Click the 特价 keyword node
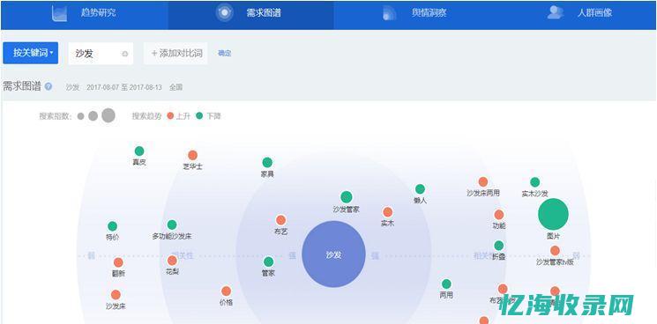 [112, 226]
